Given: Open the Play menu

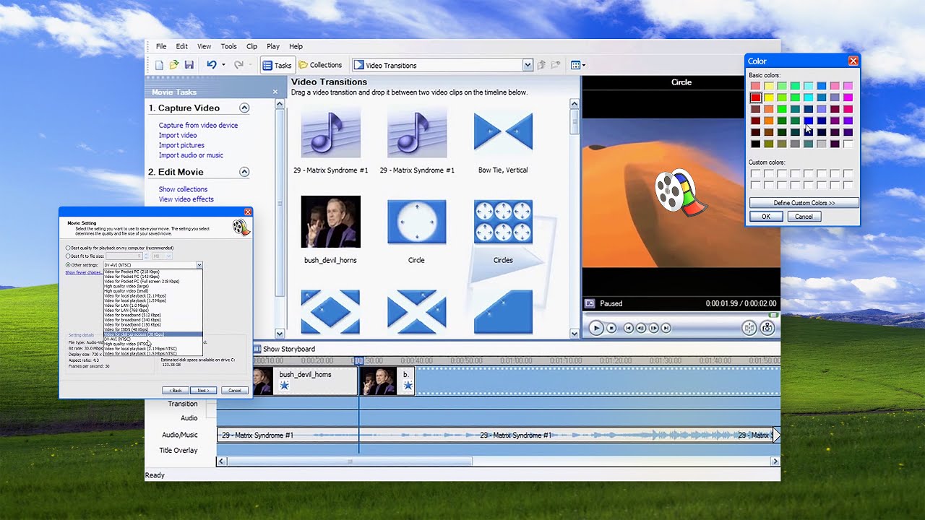Looking at the screenshot, I should point(273,46).
